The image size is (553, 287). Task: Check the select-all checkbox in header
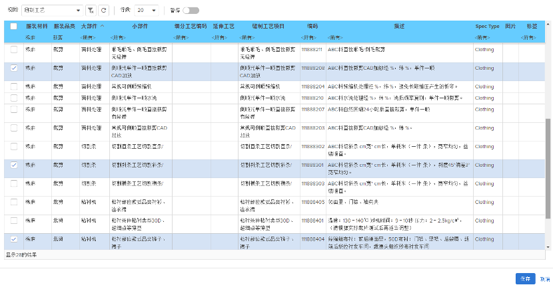pyautogui.click(x=14, y=26)
